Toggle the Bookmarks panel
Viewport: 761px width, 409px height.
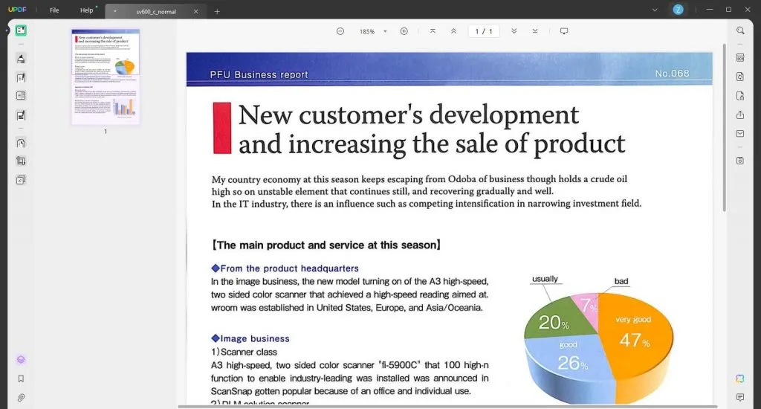(20, 379)
